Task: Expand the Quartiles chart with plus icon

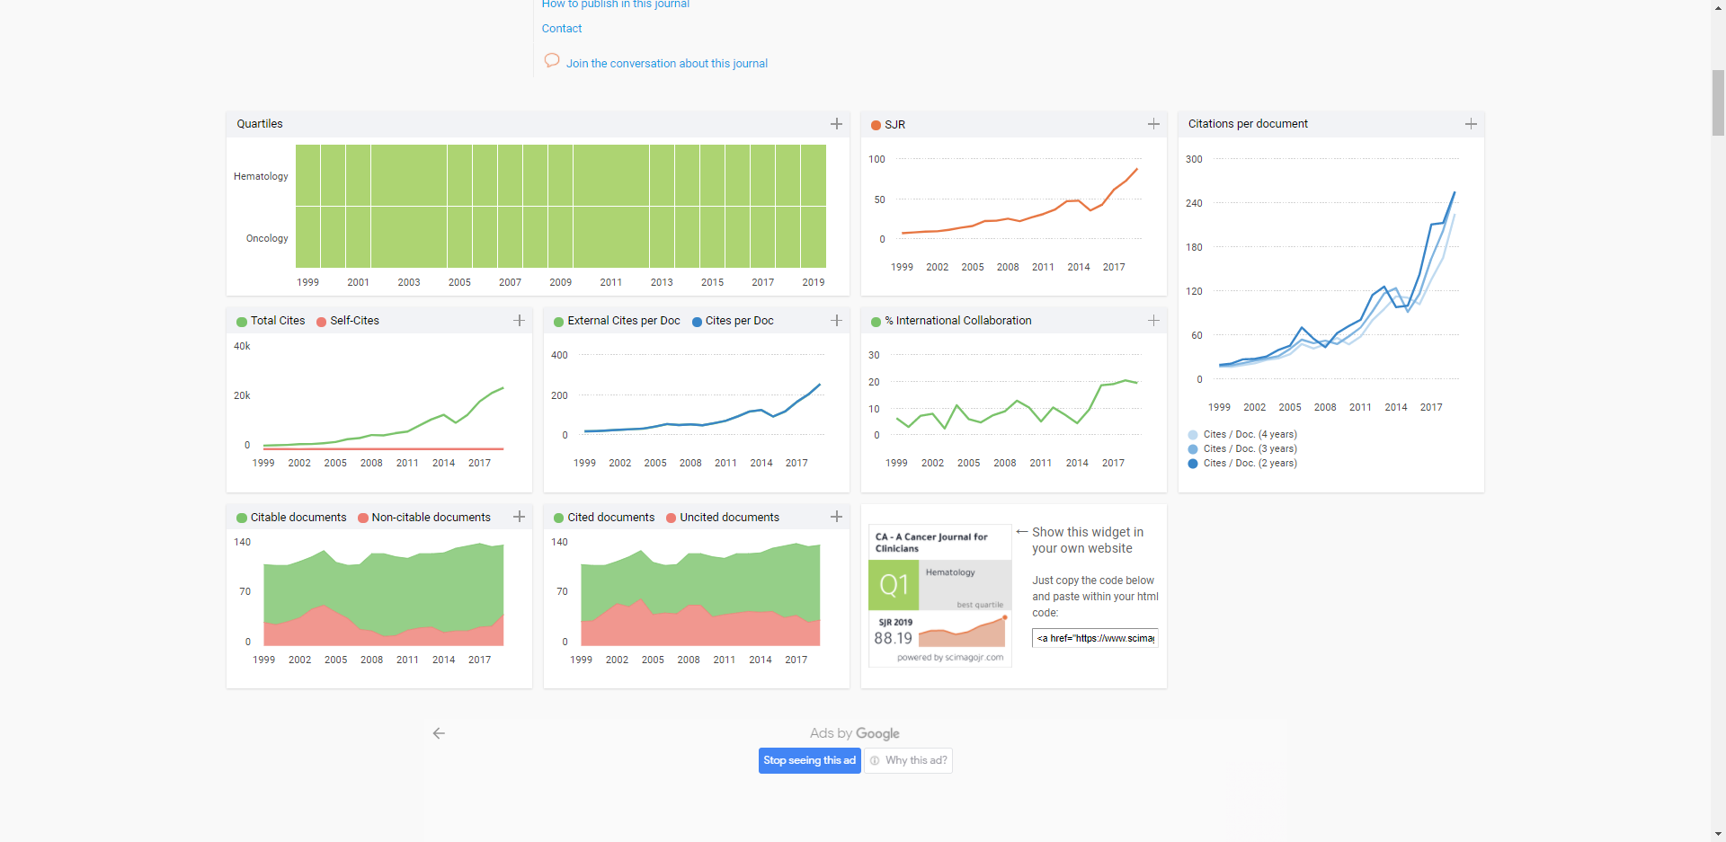Action: coord(836,124)
